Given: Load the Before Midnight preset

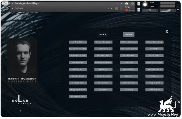Looking at the screenshot, I should [129, 42].
